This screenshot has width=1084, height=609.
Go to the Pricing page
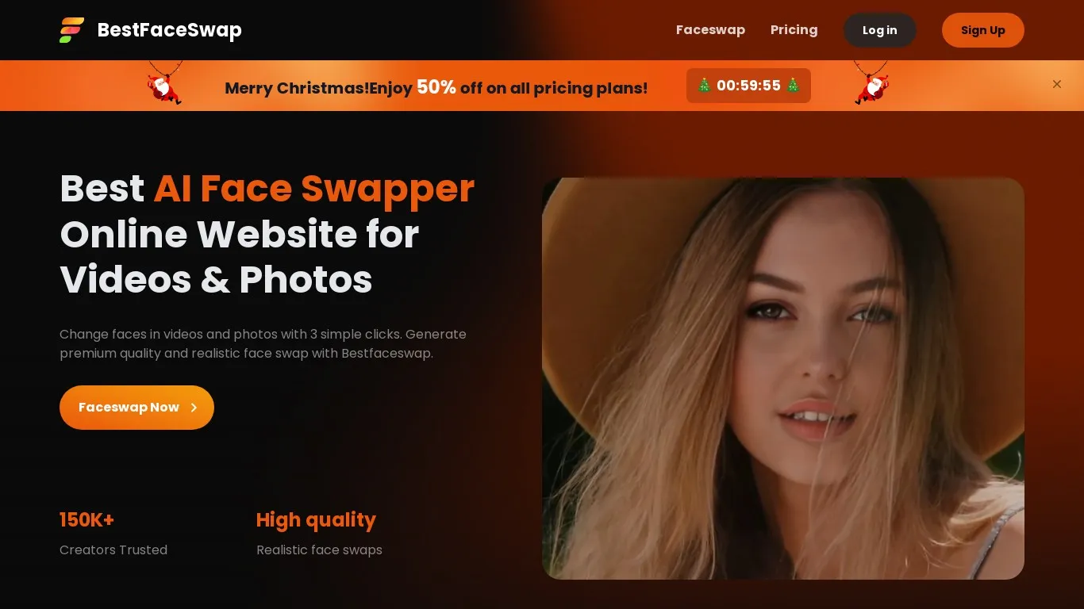[794, 30]
